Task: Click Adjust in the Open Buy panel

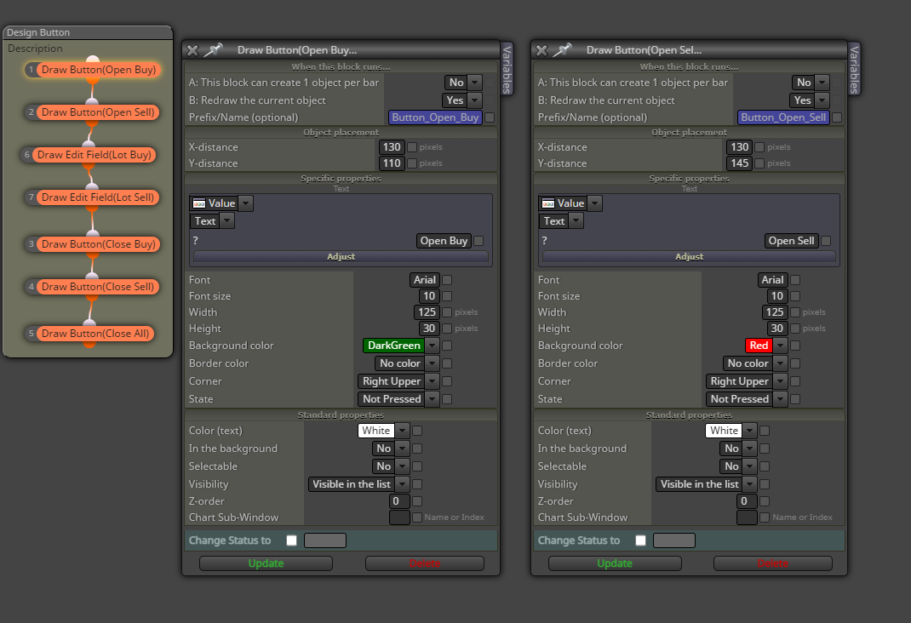Action: coord(341,257)
